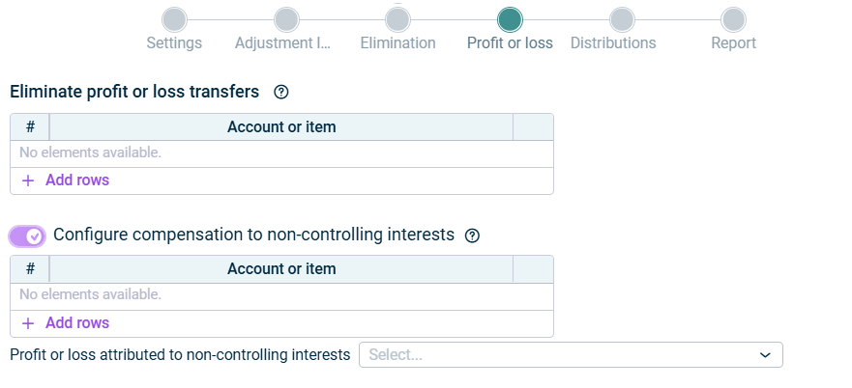Click Account or item header in first table
The image size is (852, 388).
pos(281,127)
